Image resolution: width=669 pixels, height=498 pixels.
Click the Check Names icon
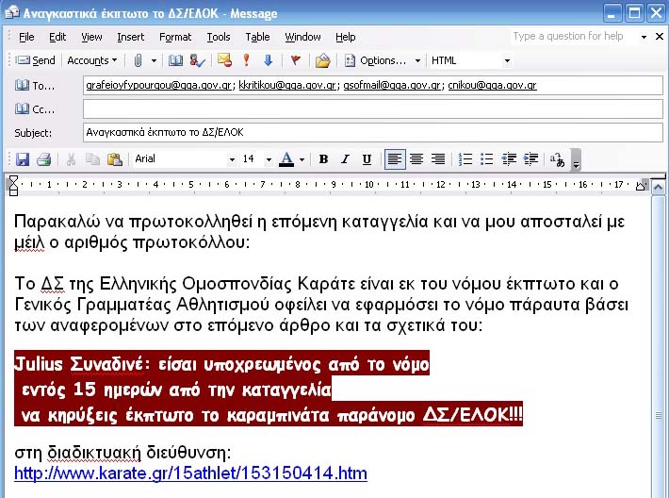pyautogui.click(x=197, y=60)
